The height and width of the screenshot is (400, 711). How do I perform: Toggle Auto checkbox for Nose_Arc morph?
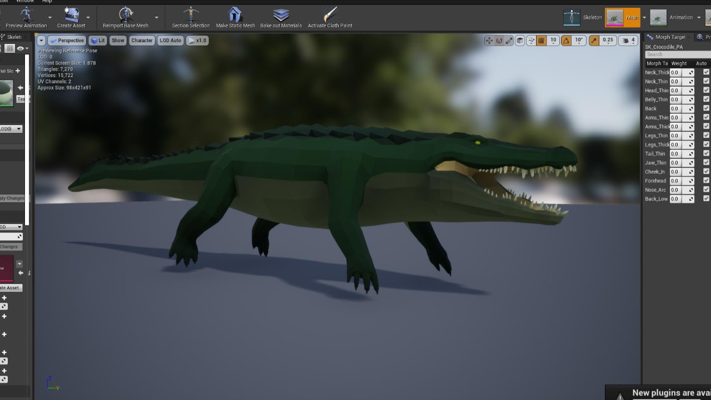coord(706,190)
